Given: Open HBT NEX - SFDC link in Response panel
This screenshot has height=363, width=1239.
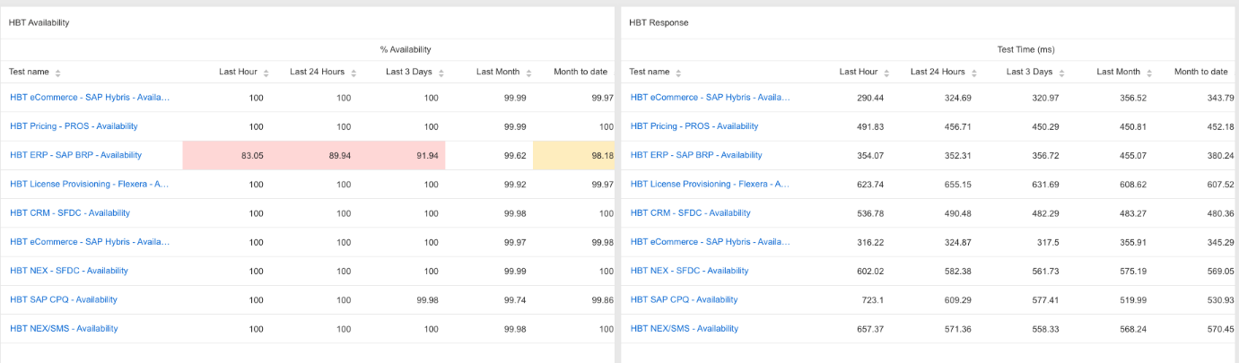Looking at the screenshot, I should coord(690,271).
